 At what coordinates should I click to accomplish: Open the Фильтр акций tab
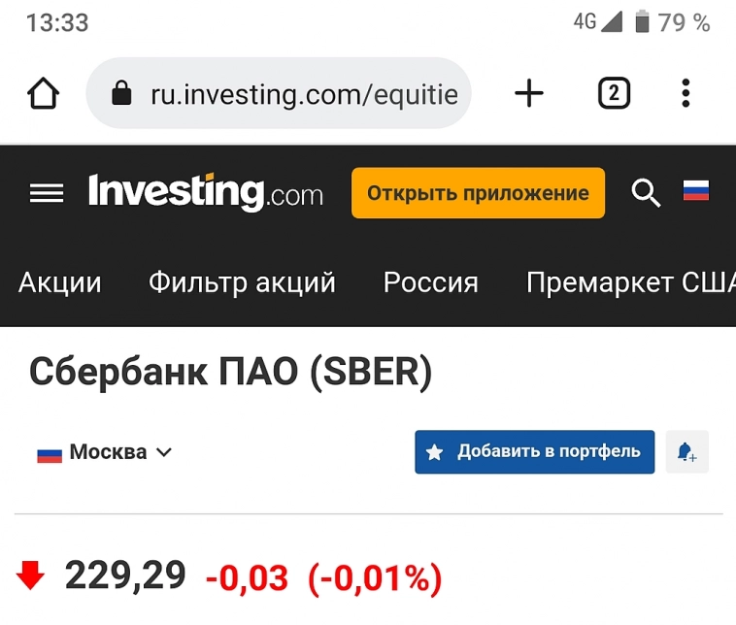click(x=242, y=282)
